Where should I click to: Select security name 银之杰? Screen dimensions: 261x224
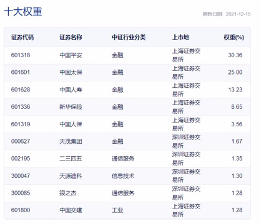click(68, 193)
